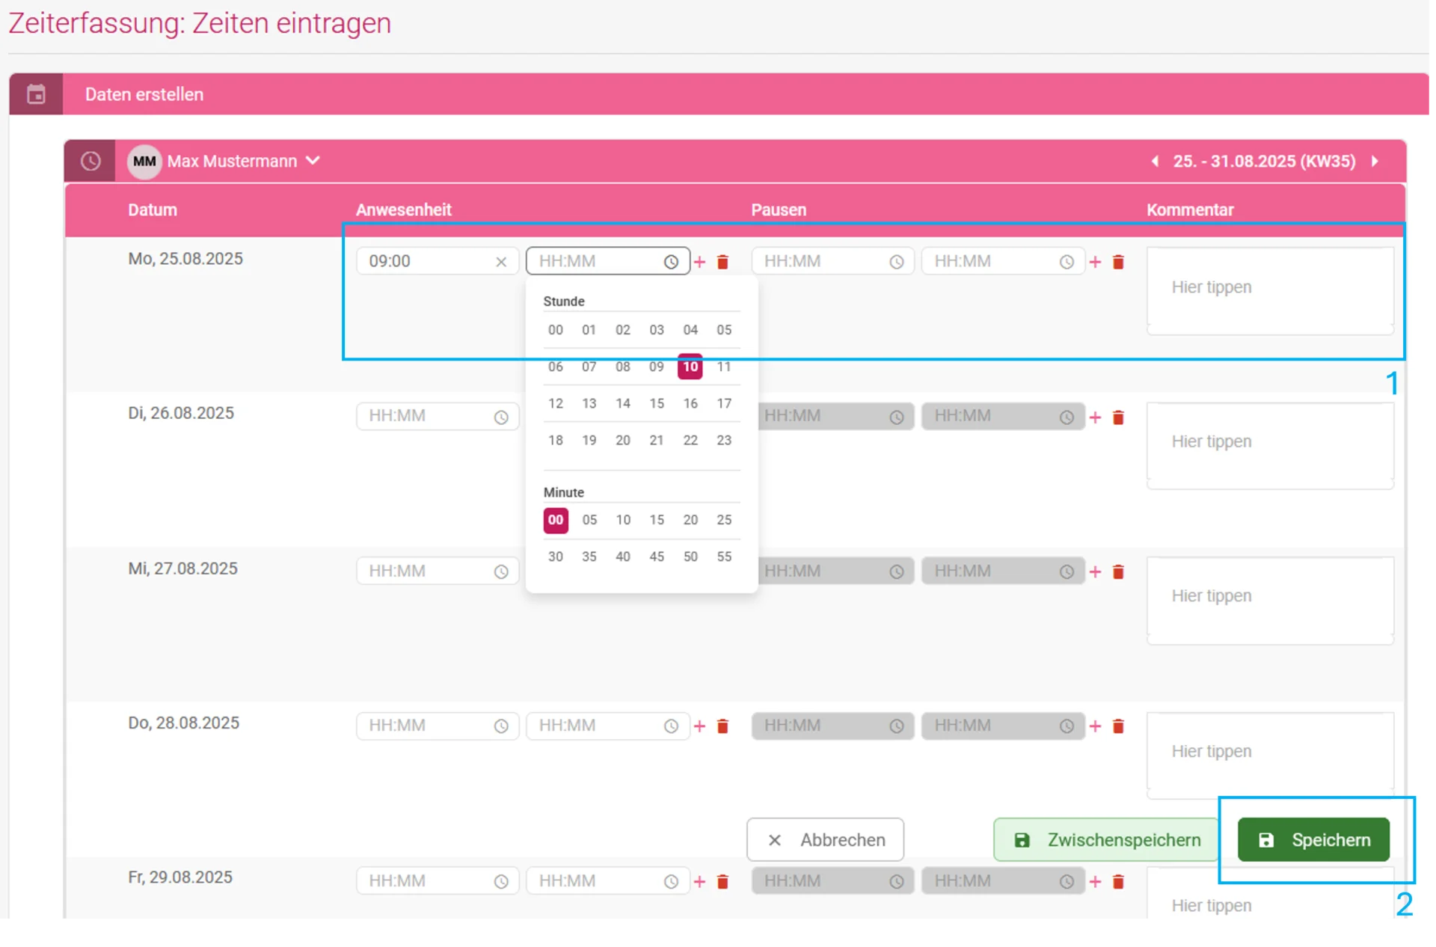Clear the 09:00 start time on Monday
The height and width of the screenshot is (947, 1436).
[501, 262]
